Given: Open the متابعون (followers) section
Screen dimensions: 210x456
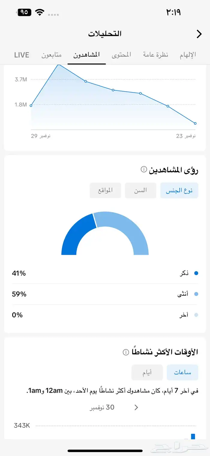Looking at the screenshot, I should [x=51, y=55].
